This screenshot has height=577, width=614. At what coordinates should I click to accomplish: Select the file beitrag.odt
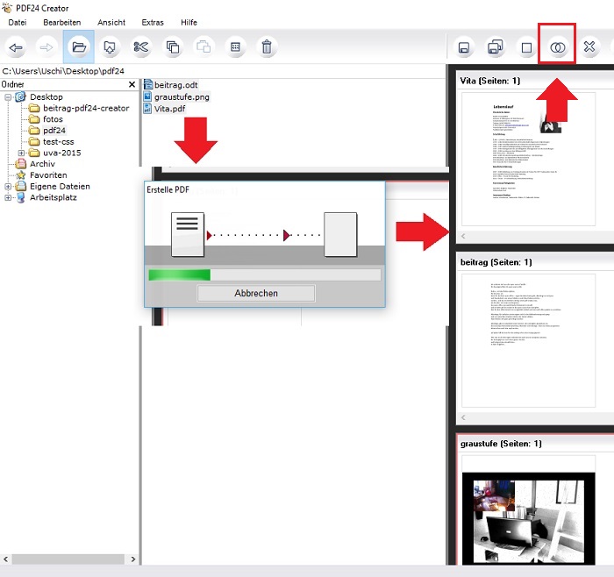tap(175, 85)
